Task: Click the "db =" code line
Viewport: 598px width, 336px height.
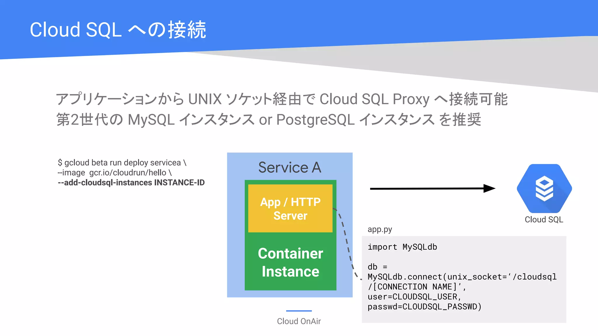Action: click(x=377, y=267)
